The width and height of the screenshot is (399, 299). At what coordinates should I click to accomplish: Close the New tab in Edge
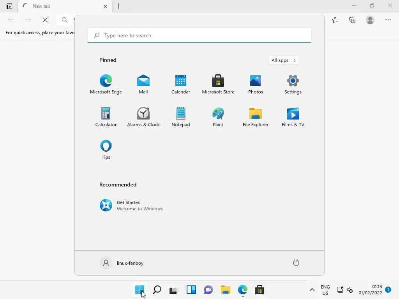coord(105,6)
